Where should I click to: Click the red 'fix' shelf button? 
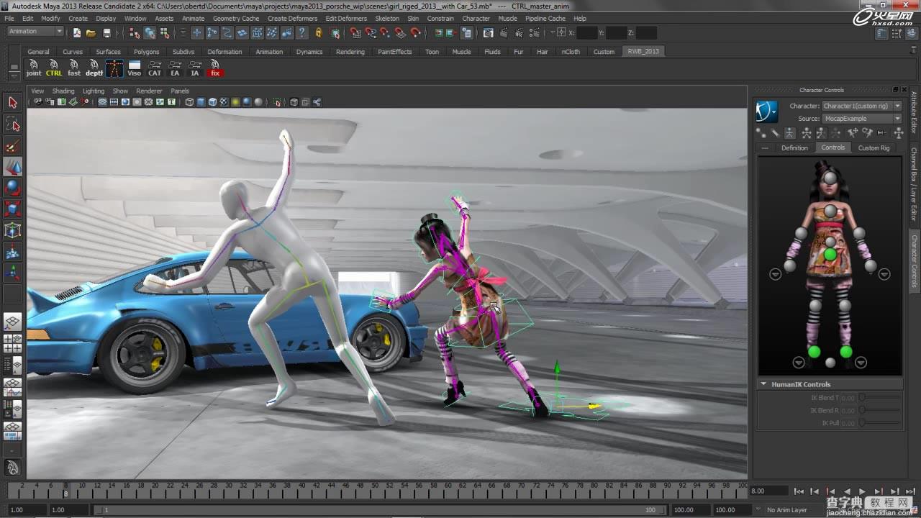coord(215,68)
